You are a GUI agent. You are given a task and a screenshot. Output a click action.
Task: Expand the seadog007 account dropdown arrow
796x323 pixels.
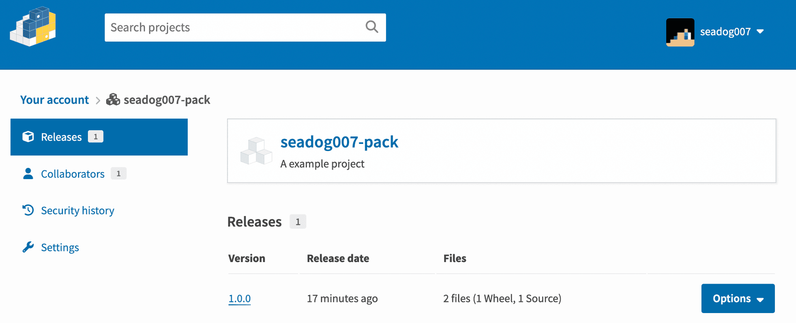(x=760, y=32)
